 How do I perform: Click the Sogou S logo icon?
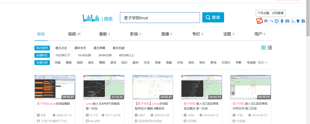[x=259, y=21]
